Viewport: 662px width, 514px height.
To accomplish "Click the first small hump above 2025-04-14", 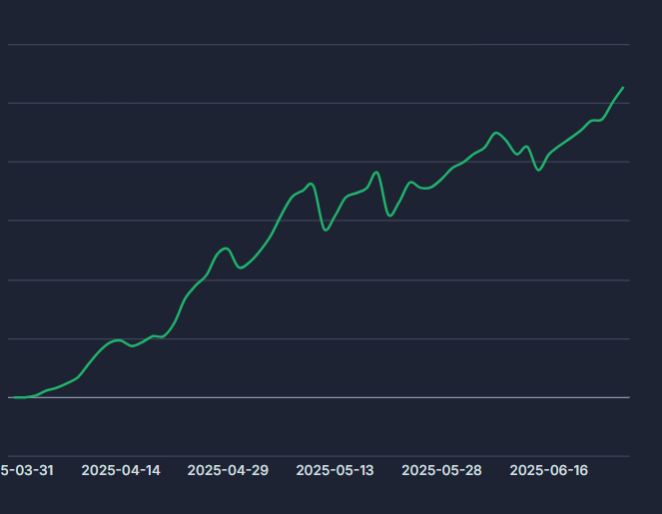I will [x=119, y=340].
